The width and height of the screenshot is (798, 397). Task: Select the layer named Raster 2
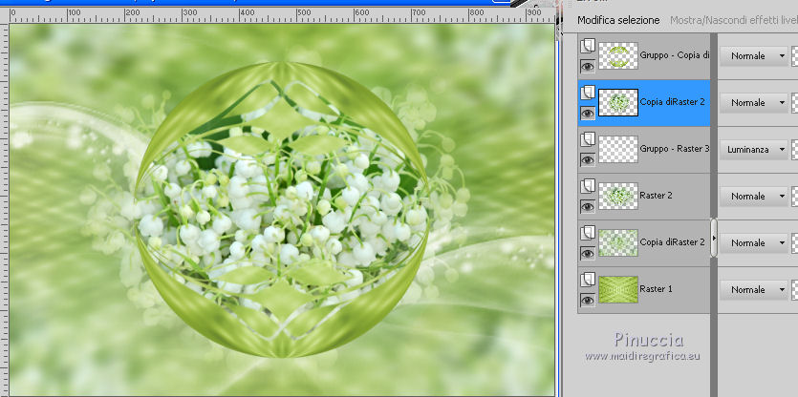[654, 196]
